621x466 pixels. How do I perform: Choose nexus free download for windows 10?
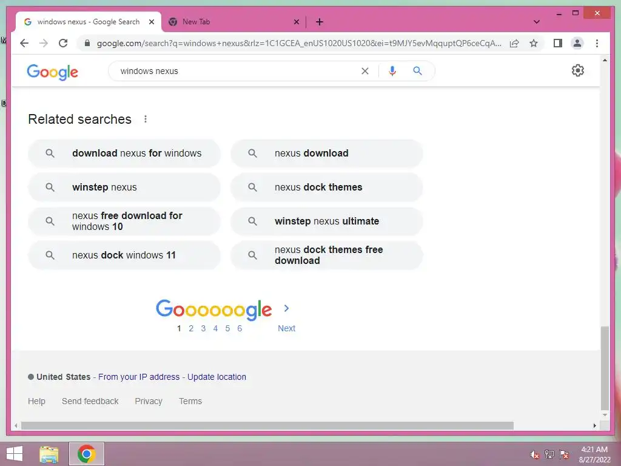coord(124,221)
